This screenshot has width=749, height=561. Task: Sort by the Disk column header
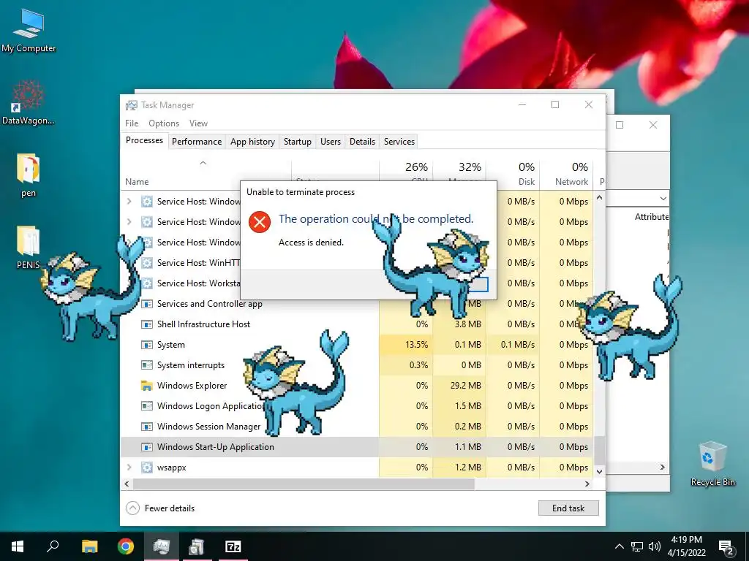(513, 174)
